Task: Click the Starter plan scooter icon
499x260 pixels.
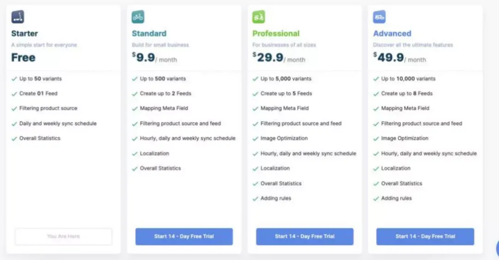Action: point(18,17)
